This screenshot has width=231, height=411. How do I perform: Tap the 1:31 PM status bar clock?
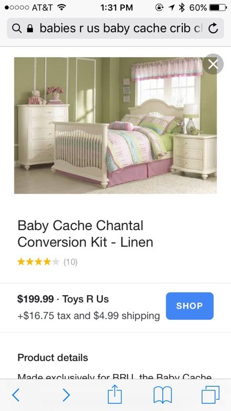(x=117, y=8)
